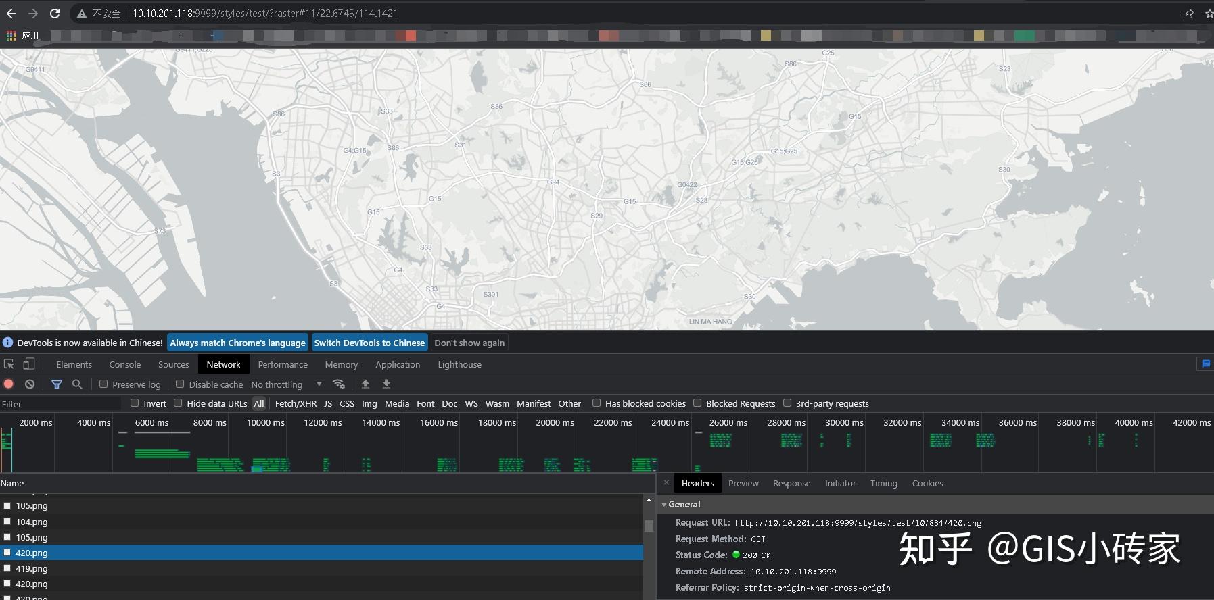Open the Response tab of request

click(791, 483)
